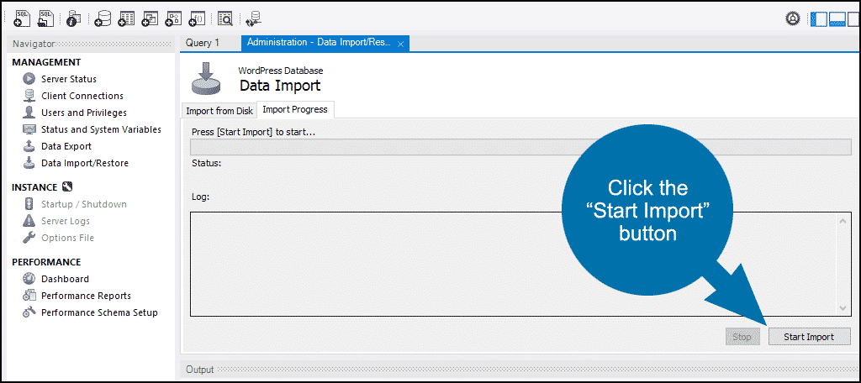The image size is (861, 383).
Task: Select the Import from Disk tab
Action: coord(219,110)
